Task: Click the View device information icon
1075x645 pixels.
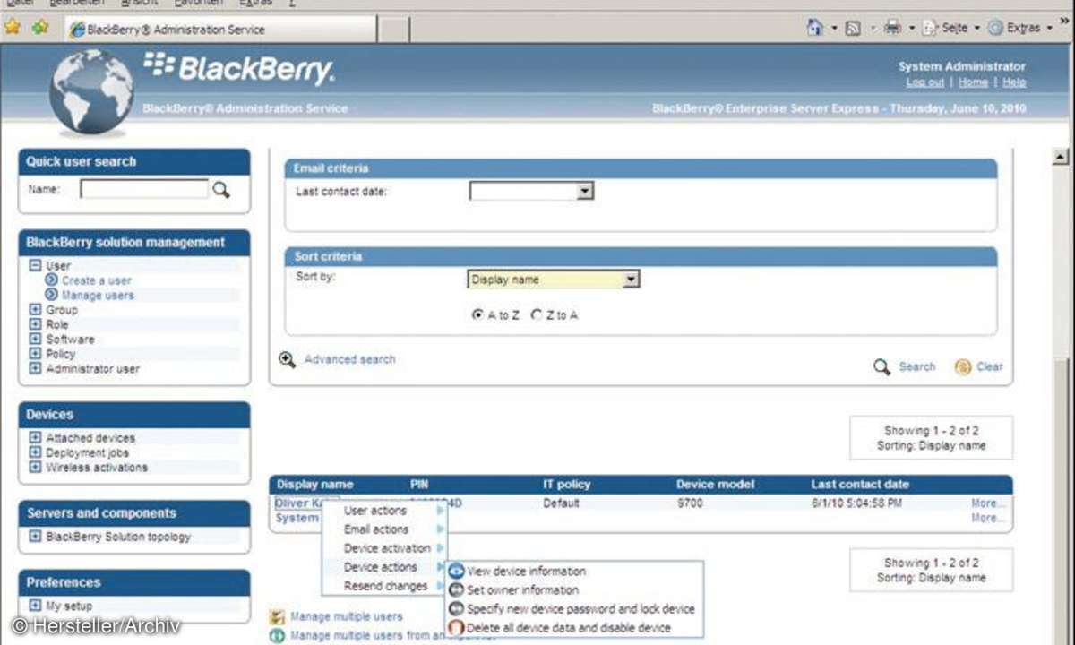Action: [457, 571]
